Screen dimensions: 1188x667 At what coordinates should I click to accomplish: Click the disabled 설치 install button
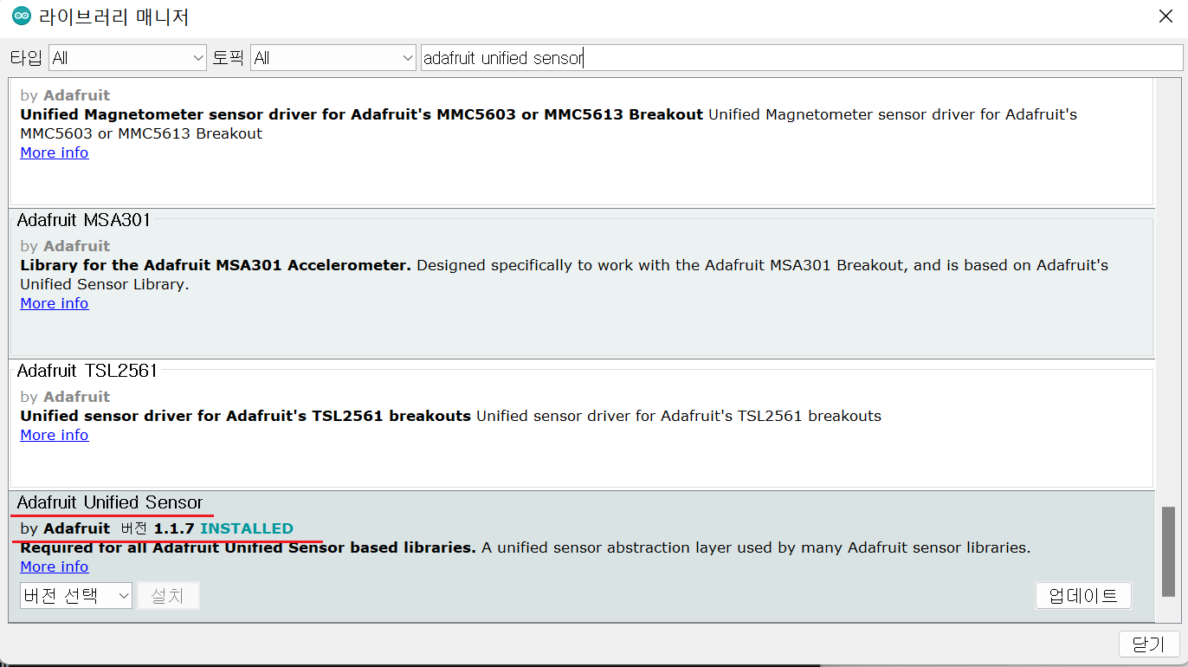pyautogui.click(x=168, y=595)
